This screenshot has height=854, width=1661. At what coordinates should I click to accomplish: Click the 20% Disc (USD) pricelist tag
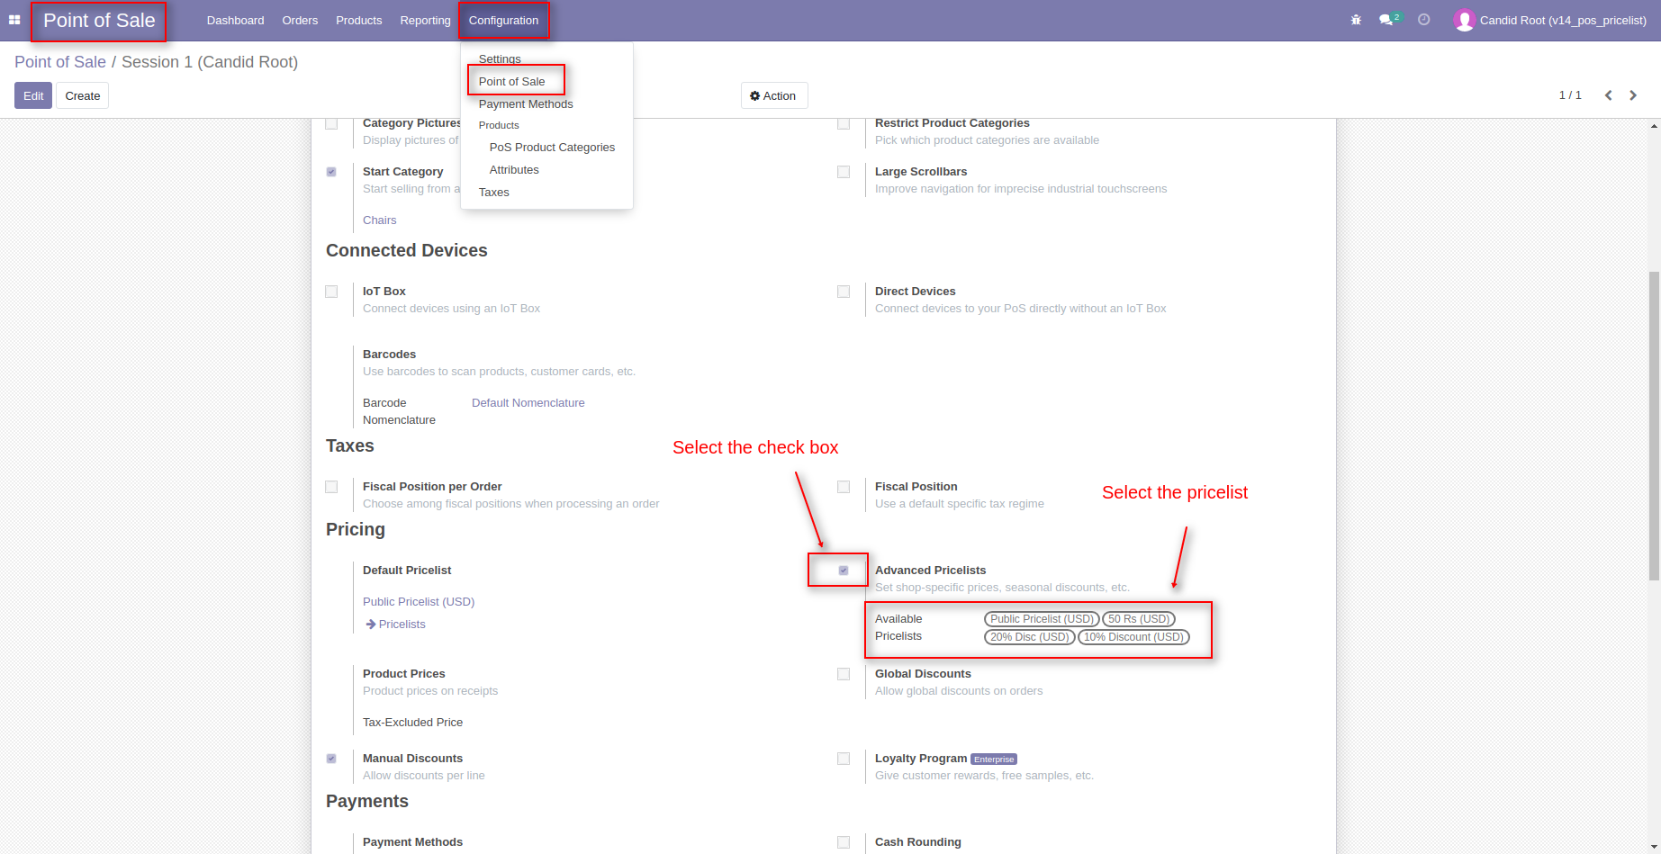click(x=1029, y=637)
